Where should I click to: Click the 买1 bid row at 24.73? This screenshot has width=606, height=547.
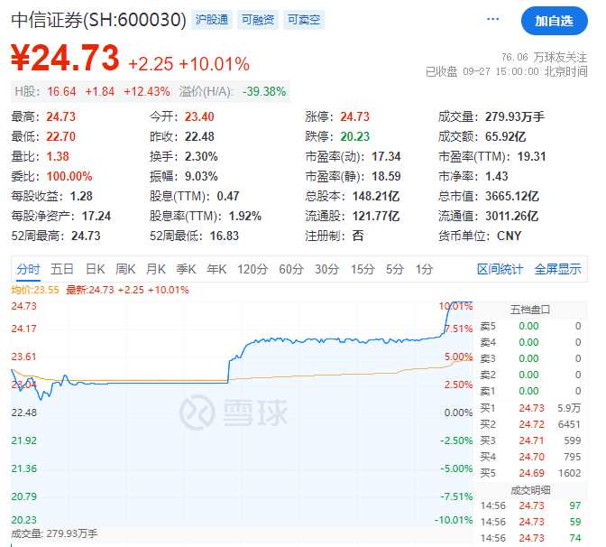click(x=530, y=407)
